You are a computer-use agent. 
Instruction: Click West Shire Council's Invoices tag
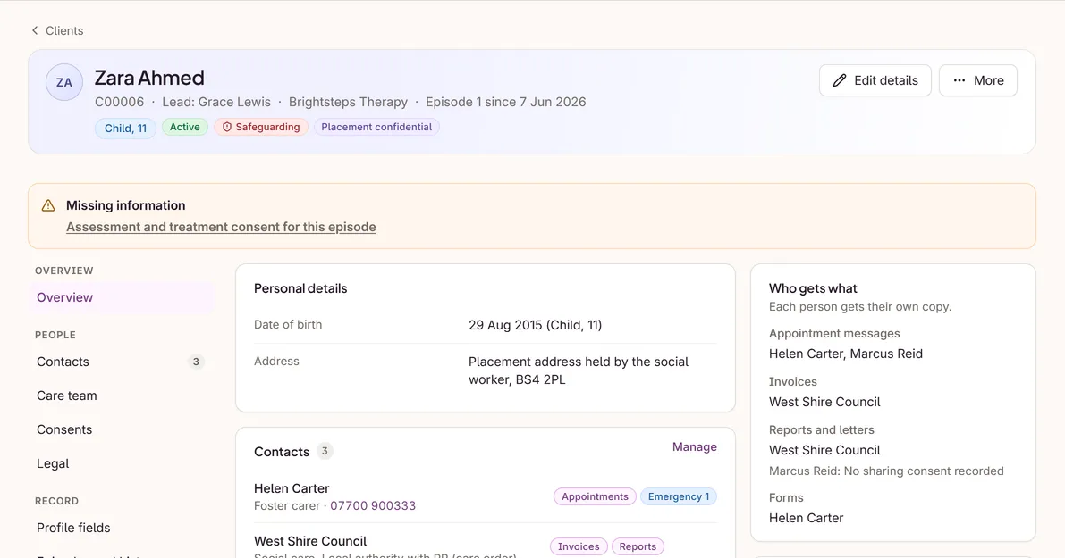pos(579,546)
